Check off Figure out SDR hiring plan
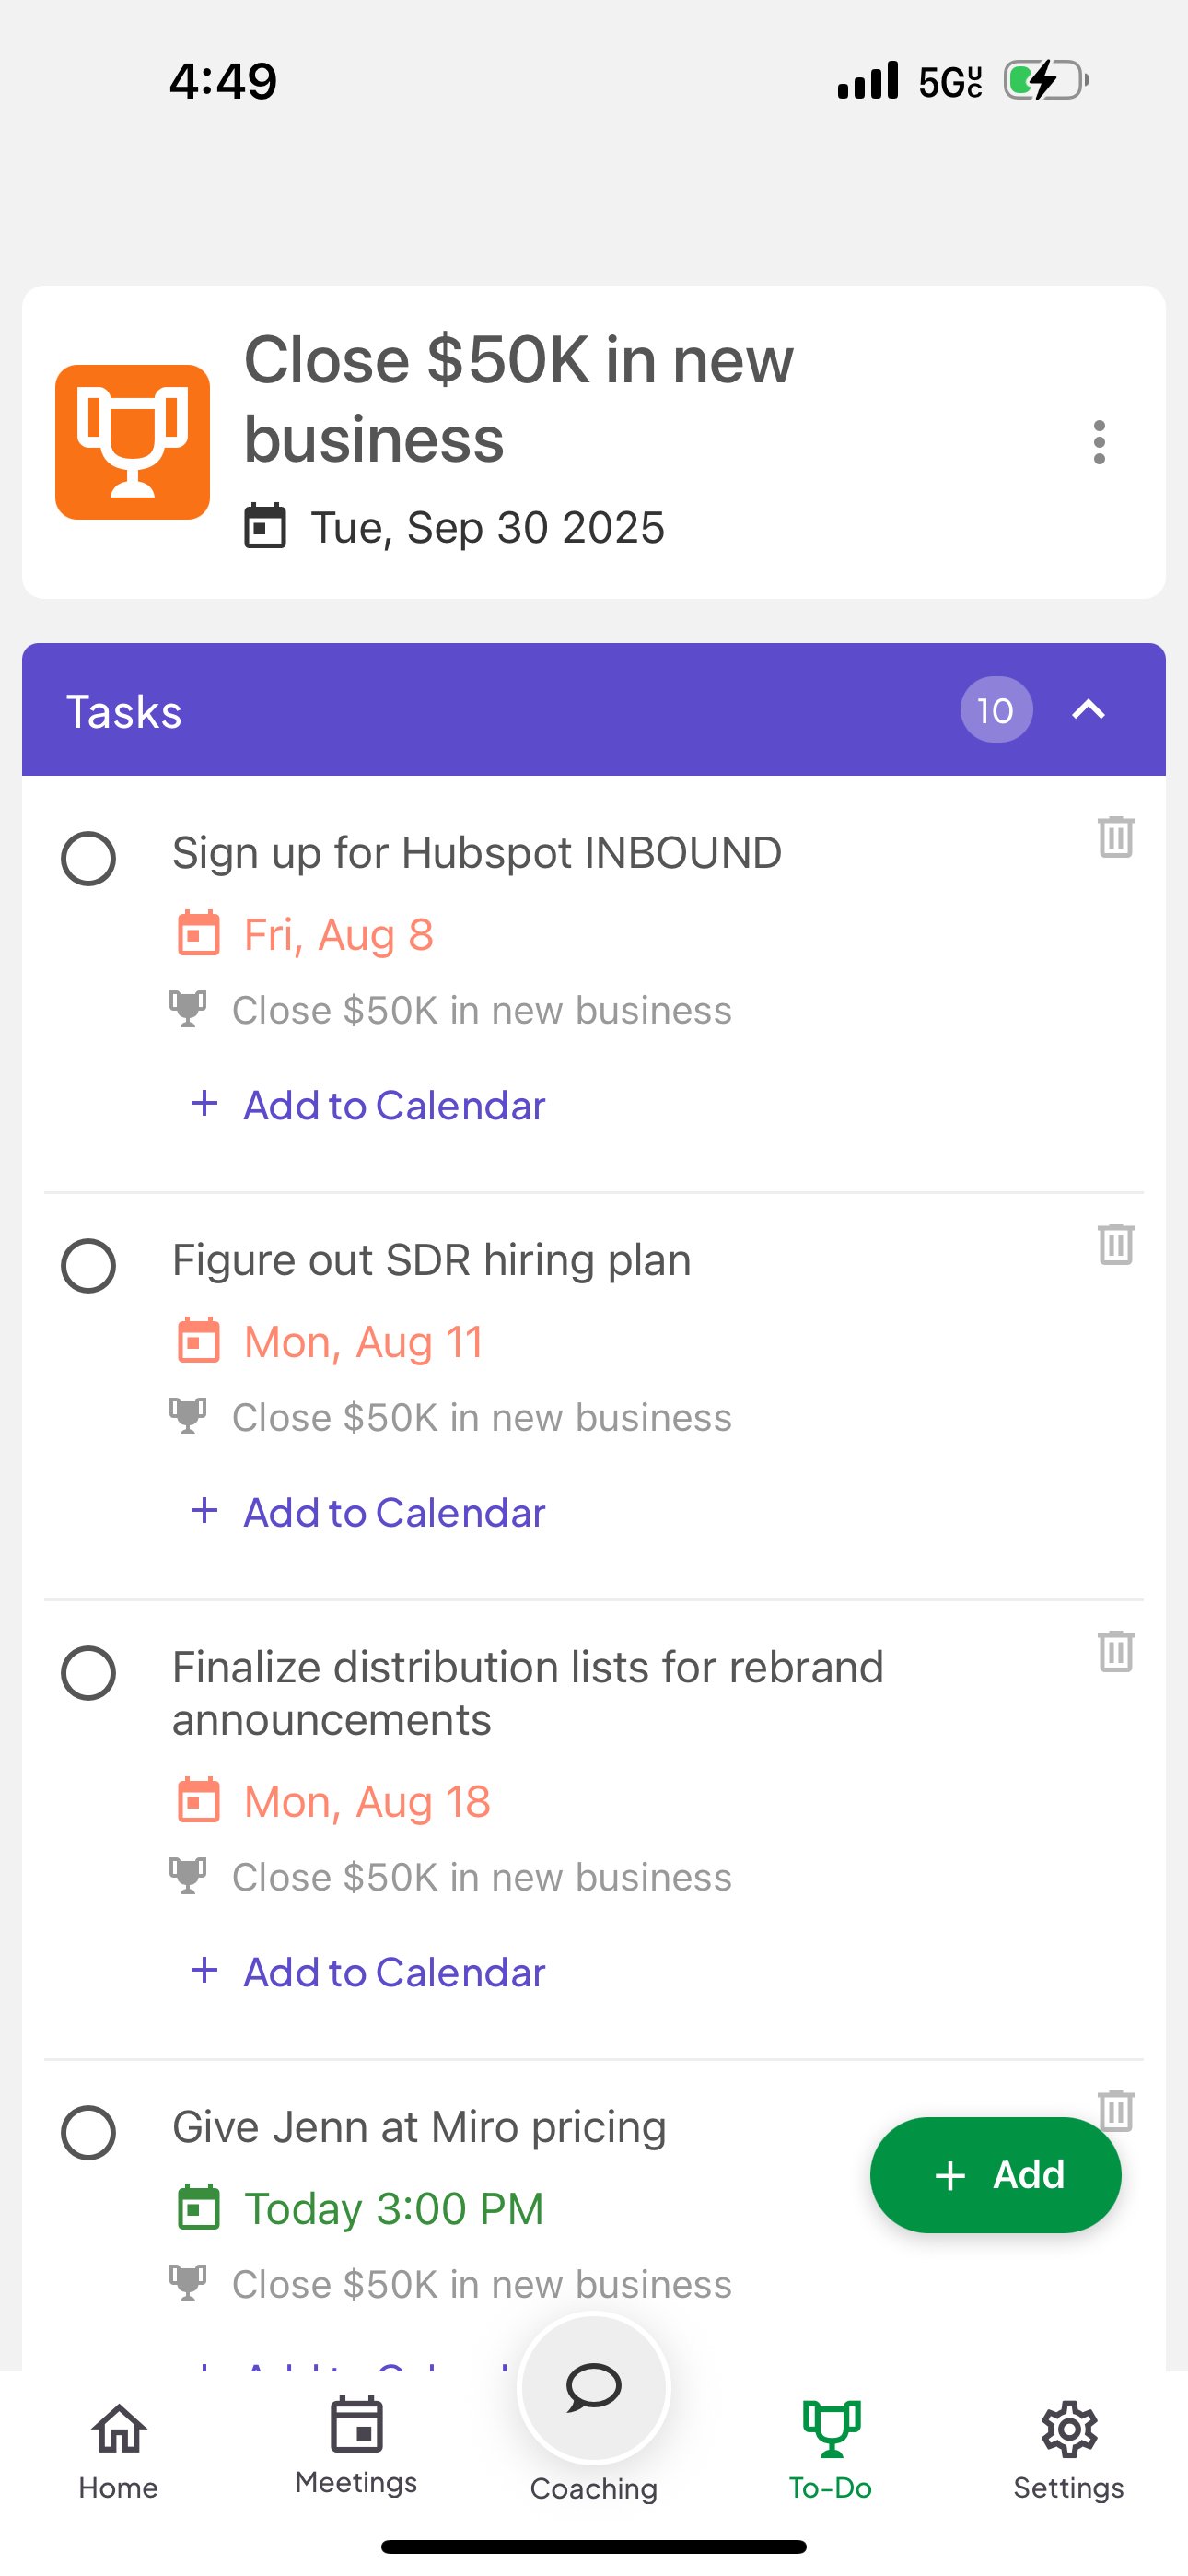 88,1265
